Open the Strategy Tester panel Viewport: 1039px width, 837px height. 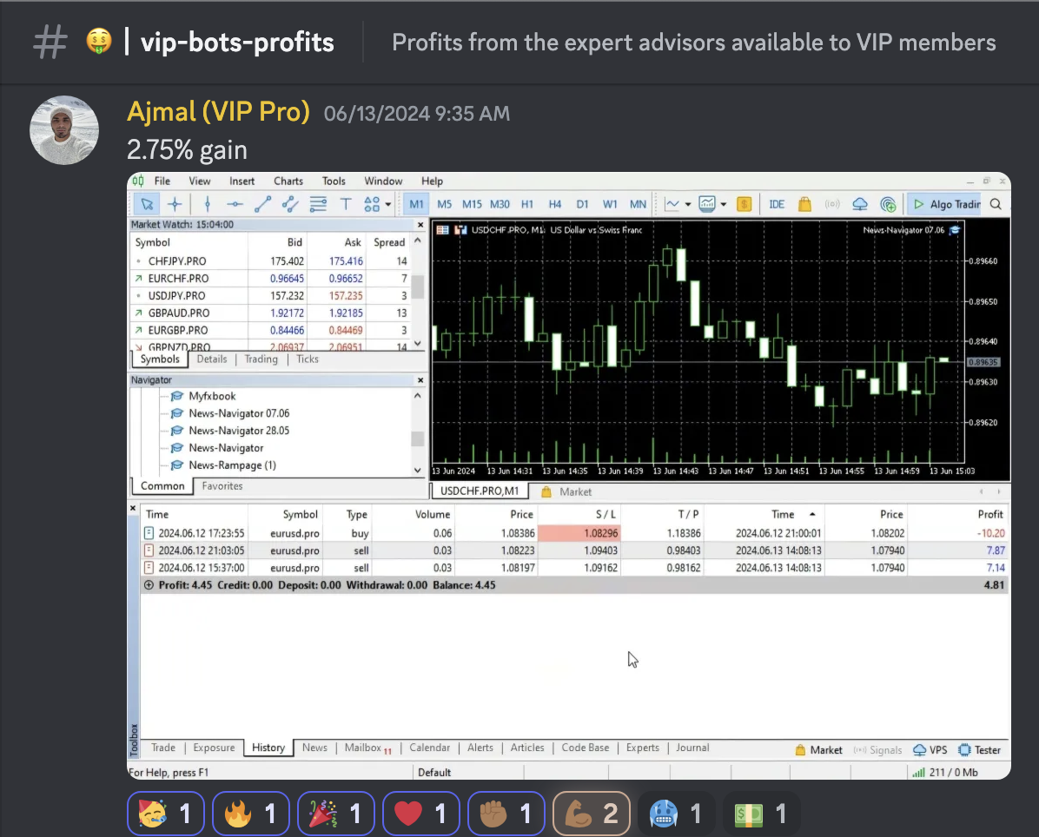980,749
